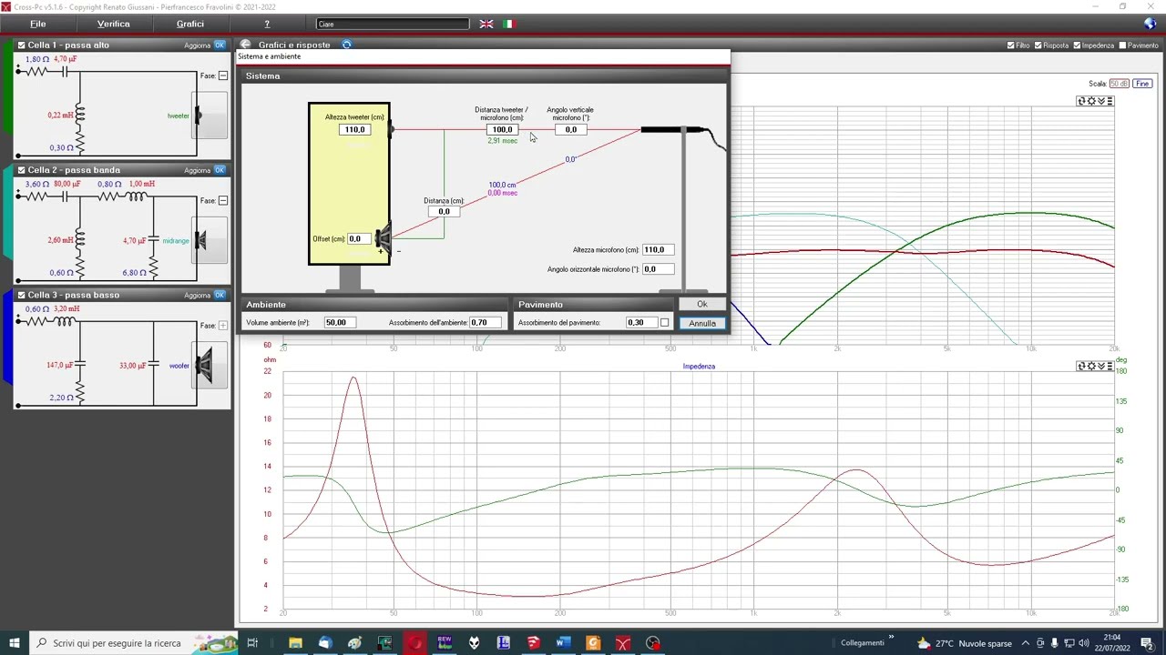The image size is (1166, 655).
Task: Click OK update button for Cella 1
Action: click(x=220, y=45)
